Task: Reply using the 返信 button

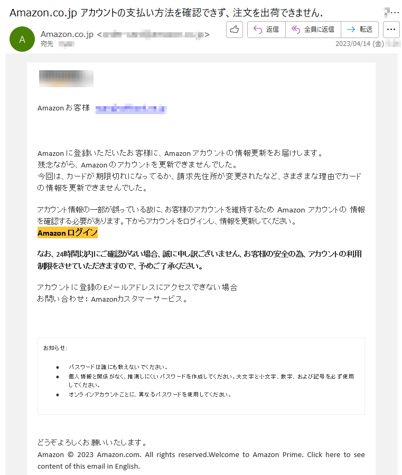Action: point(266,30)
